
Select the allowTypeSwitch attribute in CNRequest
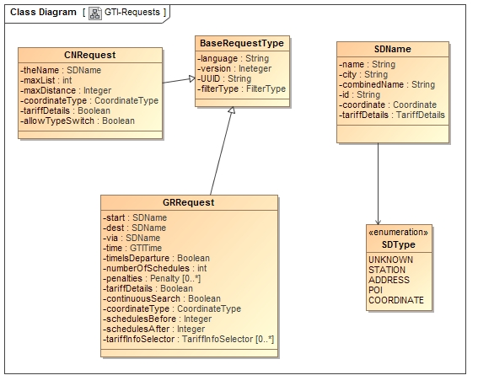78,121
